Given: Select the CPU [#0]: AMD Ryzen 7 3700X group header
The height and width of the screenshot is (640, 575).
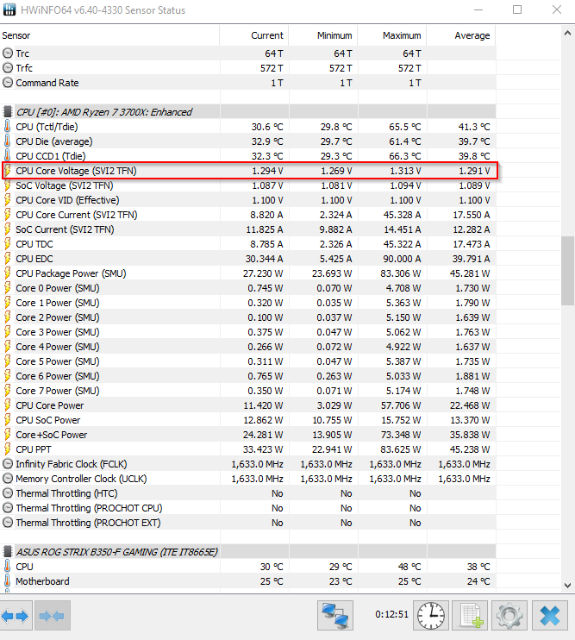Looking at the screenshot, I should tap(248, 112).
